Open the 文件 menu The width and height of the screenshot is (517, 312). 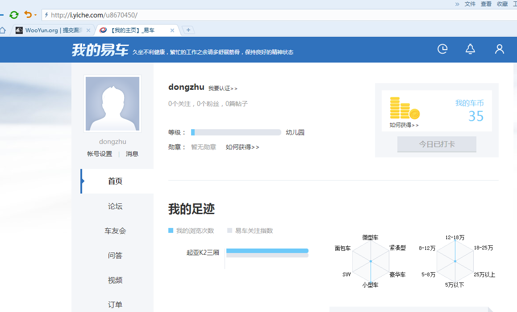[470, 4]
